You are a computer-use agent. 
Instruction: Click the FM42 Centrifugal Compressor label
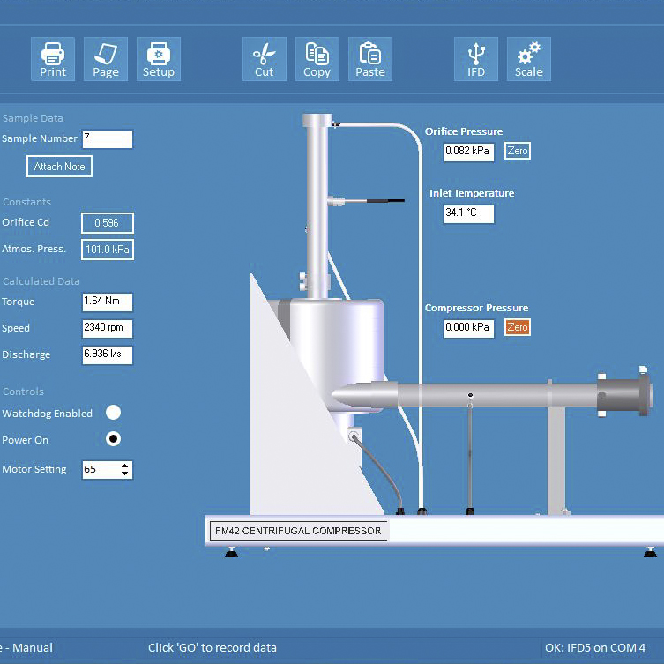[298, 531]
